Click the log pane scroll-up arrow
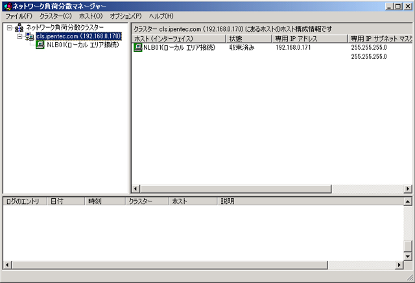415x283 pixels. pyautogui.click(x=408, y=201)
